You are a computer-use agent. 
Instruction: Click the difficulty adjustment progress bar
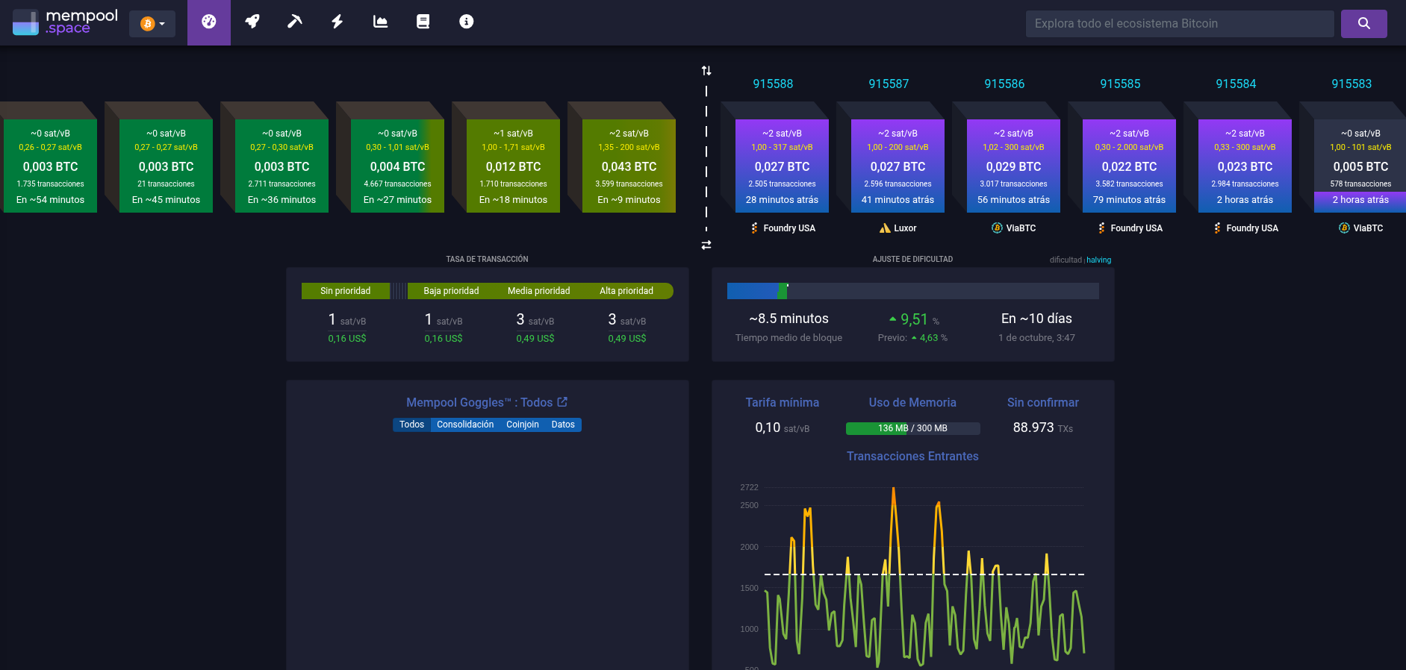tap(912, 291)
